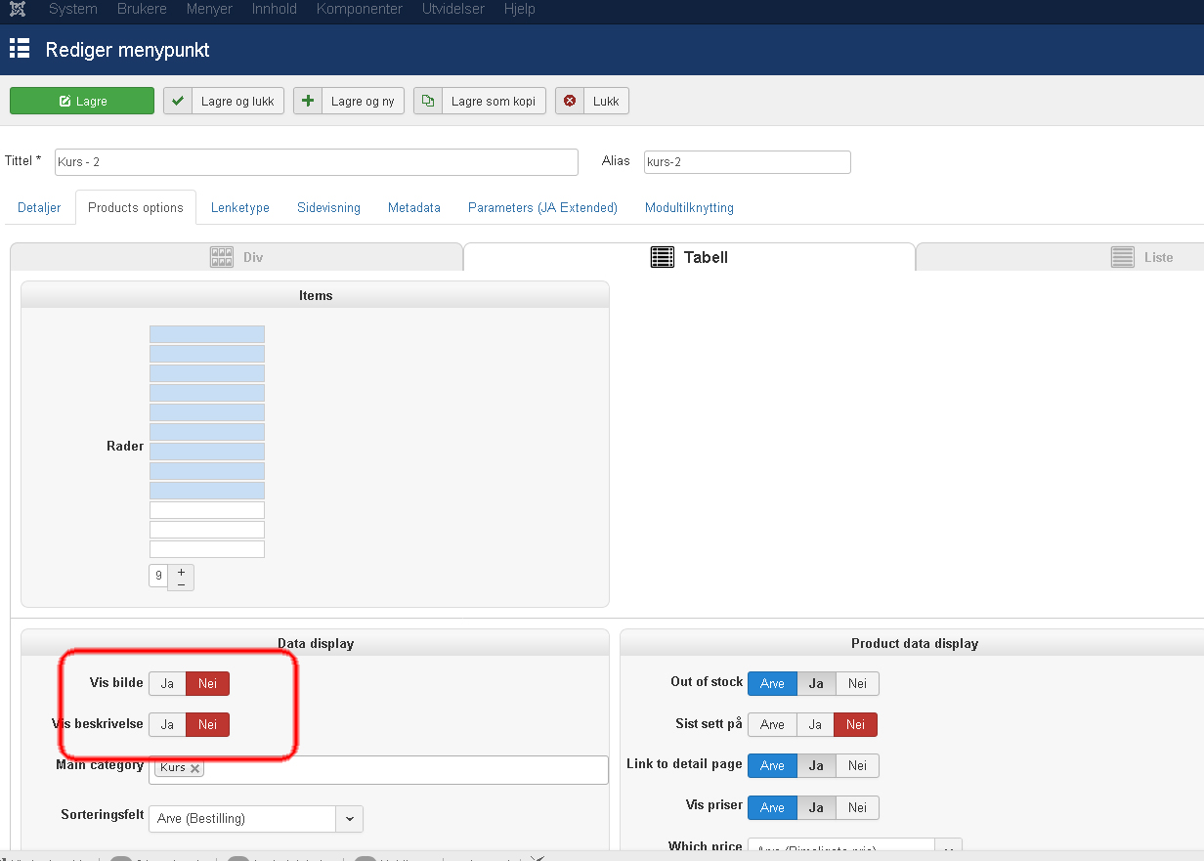Click the red Lukk cancel icon
1204x861 pixels.
pos(570,101)
